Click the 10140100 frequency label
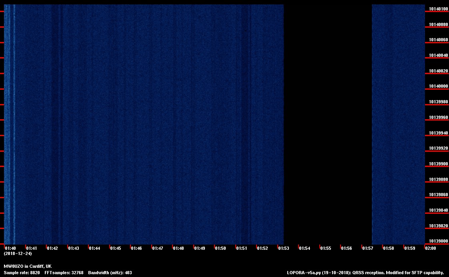Image resolution: width=449 pixels, height=277 pixels. point(438,9)
